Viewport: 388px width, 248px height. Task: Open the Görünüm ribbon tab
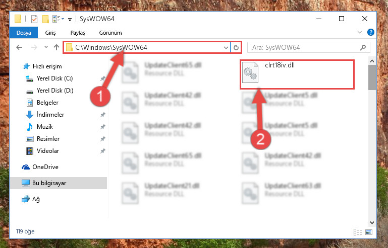(110, 33)
